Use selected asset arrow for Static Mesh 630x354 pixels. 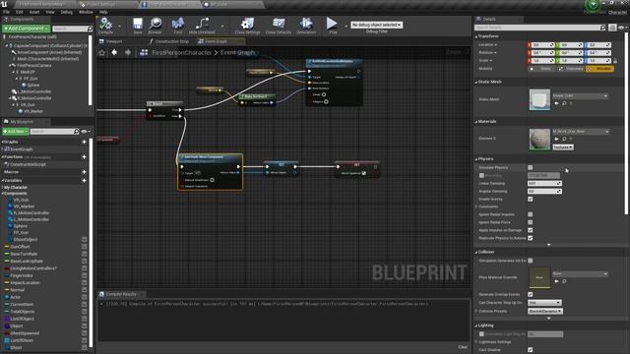point(556,103)
